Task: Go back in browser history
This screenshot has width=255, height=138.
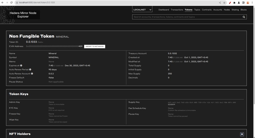Action: 3,3
